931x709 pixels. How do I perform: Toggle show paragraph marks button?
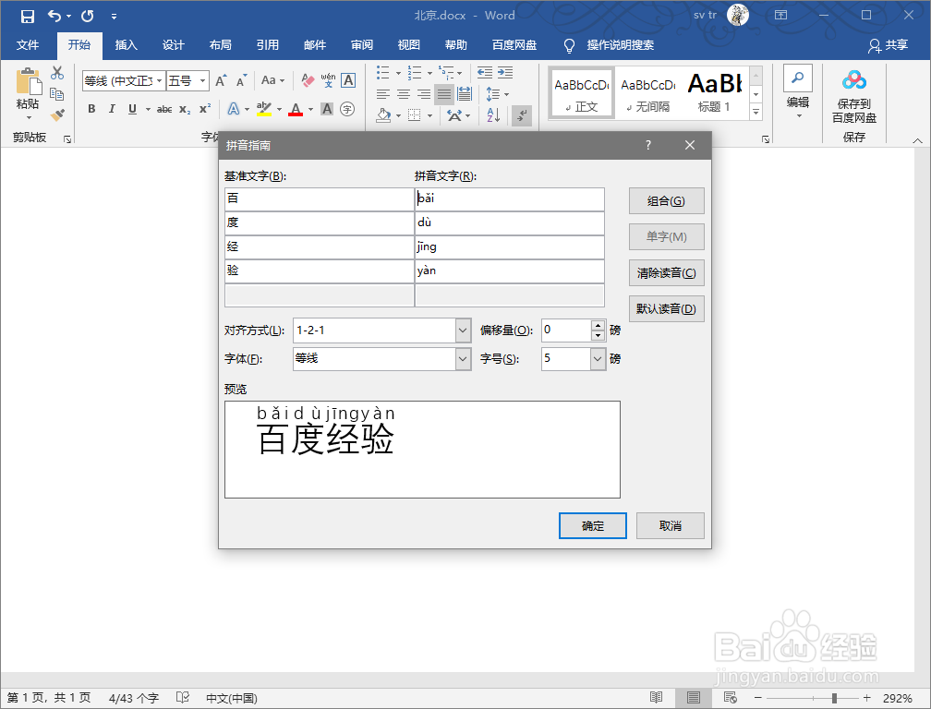coord(521,115)
